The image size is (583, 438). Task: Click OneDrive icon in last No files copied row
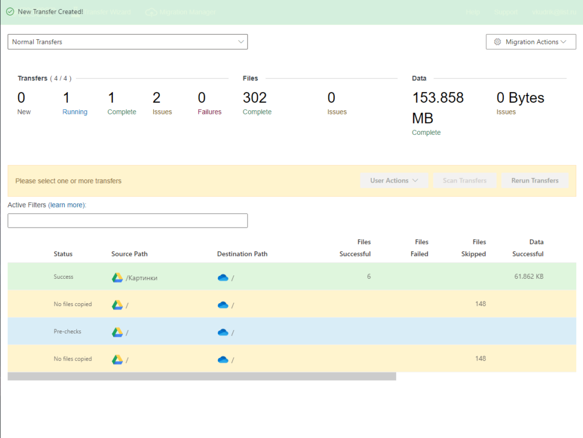(223, 360)
